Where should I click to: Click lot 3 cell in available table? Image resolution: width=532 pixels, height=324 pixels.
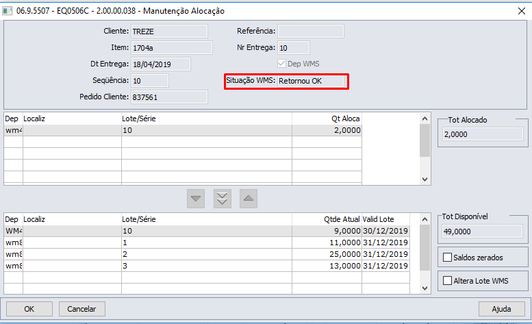pos(207,266)
